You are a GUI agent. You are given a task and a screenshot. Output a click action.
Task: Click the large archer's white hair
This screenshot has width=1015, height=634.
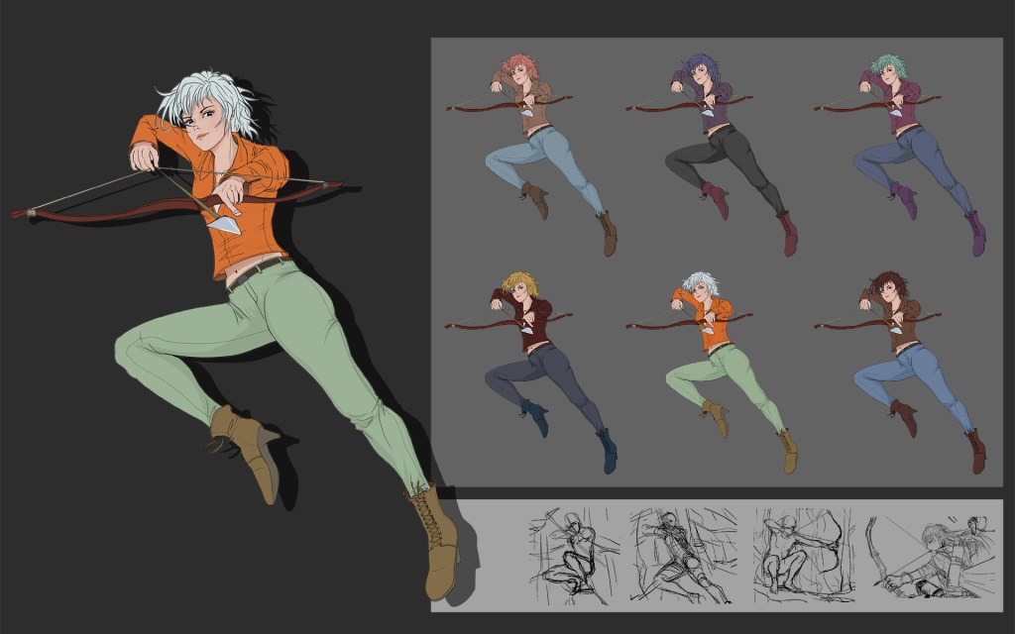208,95
